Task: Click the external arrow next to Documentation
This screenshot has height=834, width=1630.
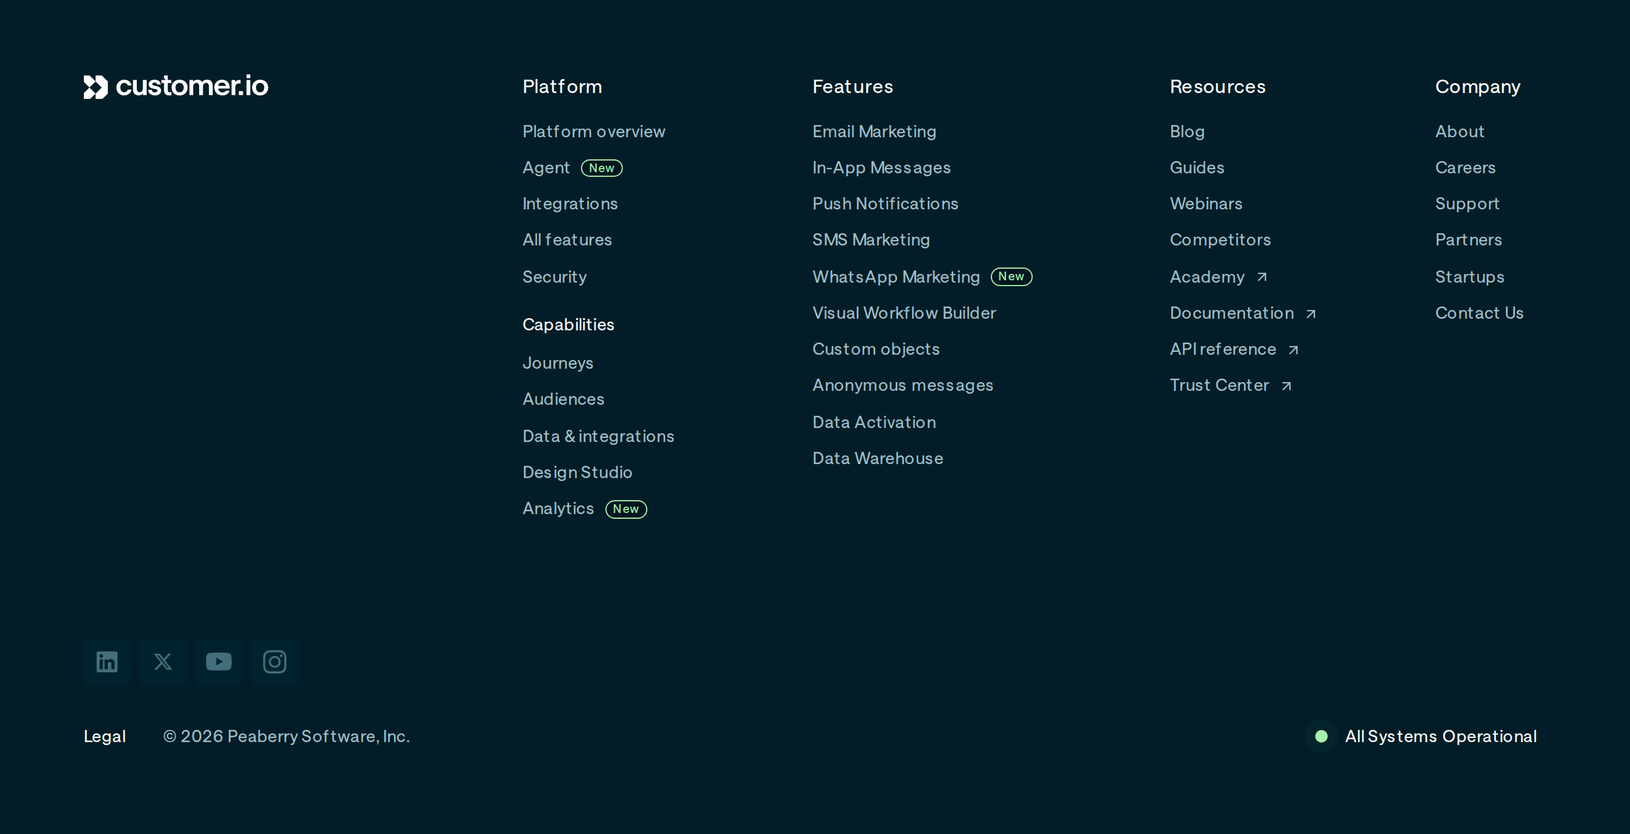Action: [1311, 313]
